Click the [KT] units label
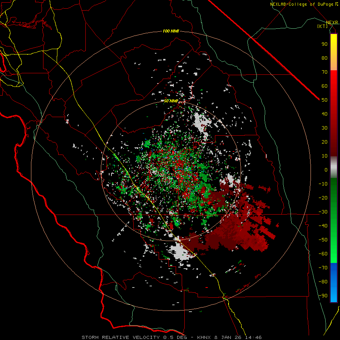The height and width of the screenshot is (340, 340). (x=323, y=26)
